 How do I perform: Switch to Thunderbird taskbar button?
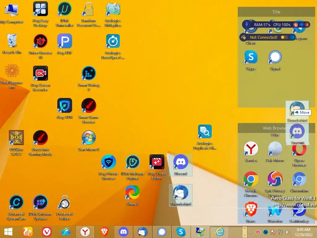pos(143,232)
